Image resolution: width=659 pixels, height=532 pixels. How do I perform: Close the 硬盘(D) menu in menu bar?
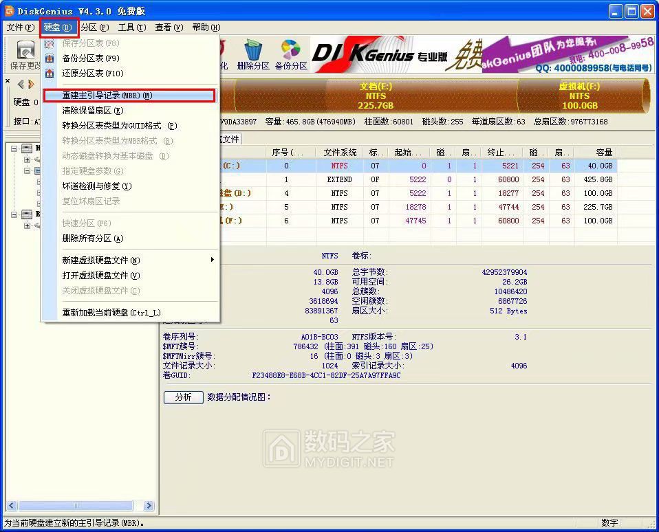click(x=58, y=27)
